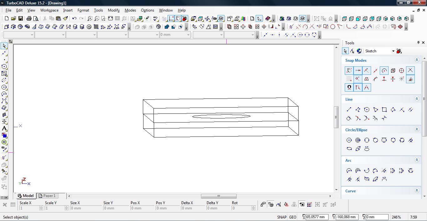The height and width of the screenshot is (221, 427).
Task: Toggle the SNAP indicator in the status bar
Action: click(281, 217)
